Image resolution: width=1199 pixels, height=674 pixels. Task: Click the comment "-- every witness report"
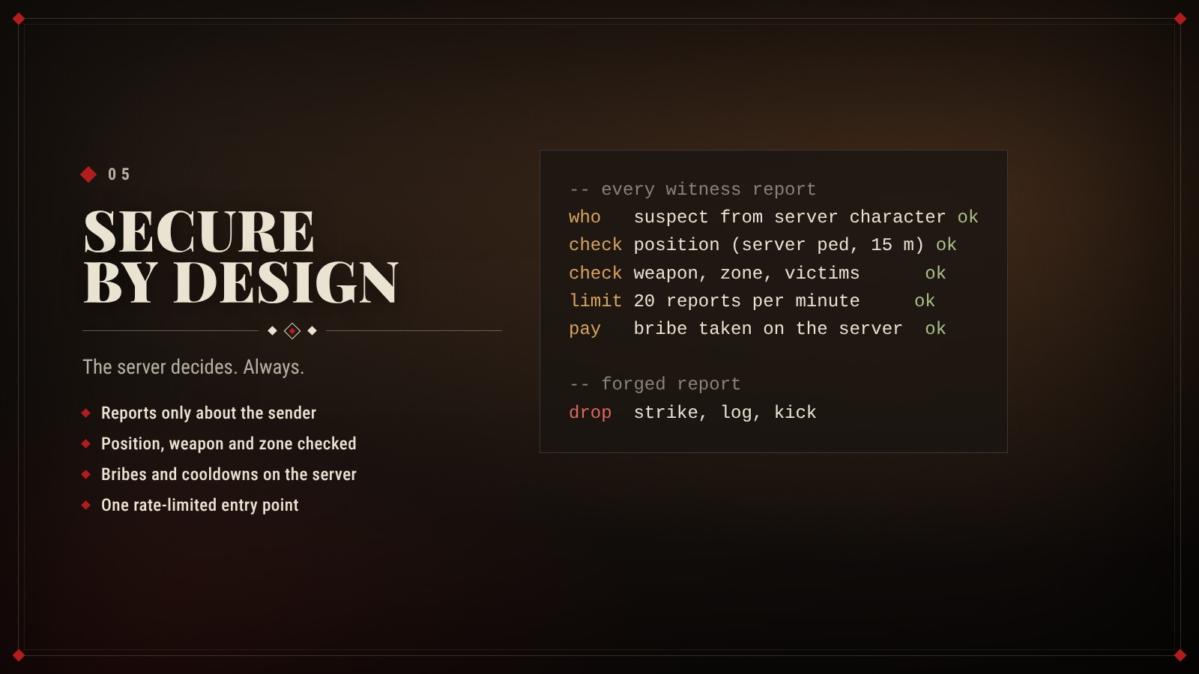[692, 189]
